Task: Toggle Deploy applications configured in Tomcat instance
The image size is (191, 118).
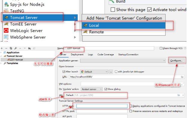Action: [x=131, y=106]
